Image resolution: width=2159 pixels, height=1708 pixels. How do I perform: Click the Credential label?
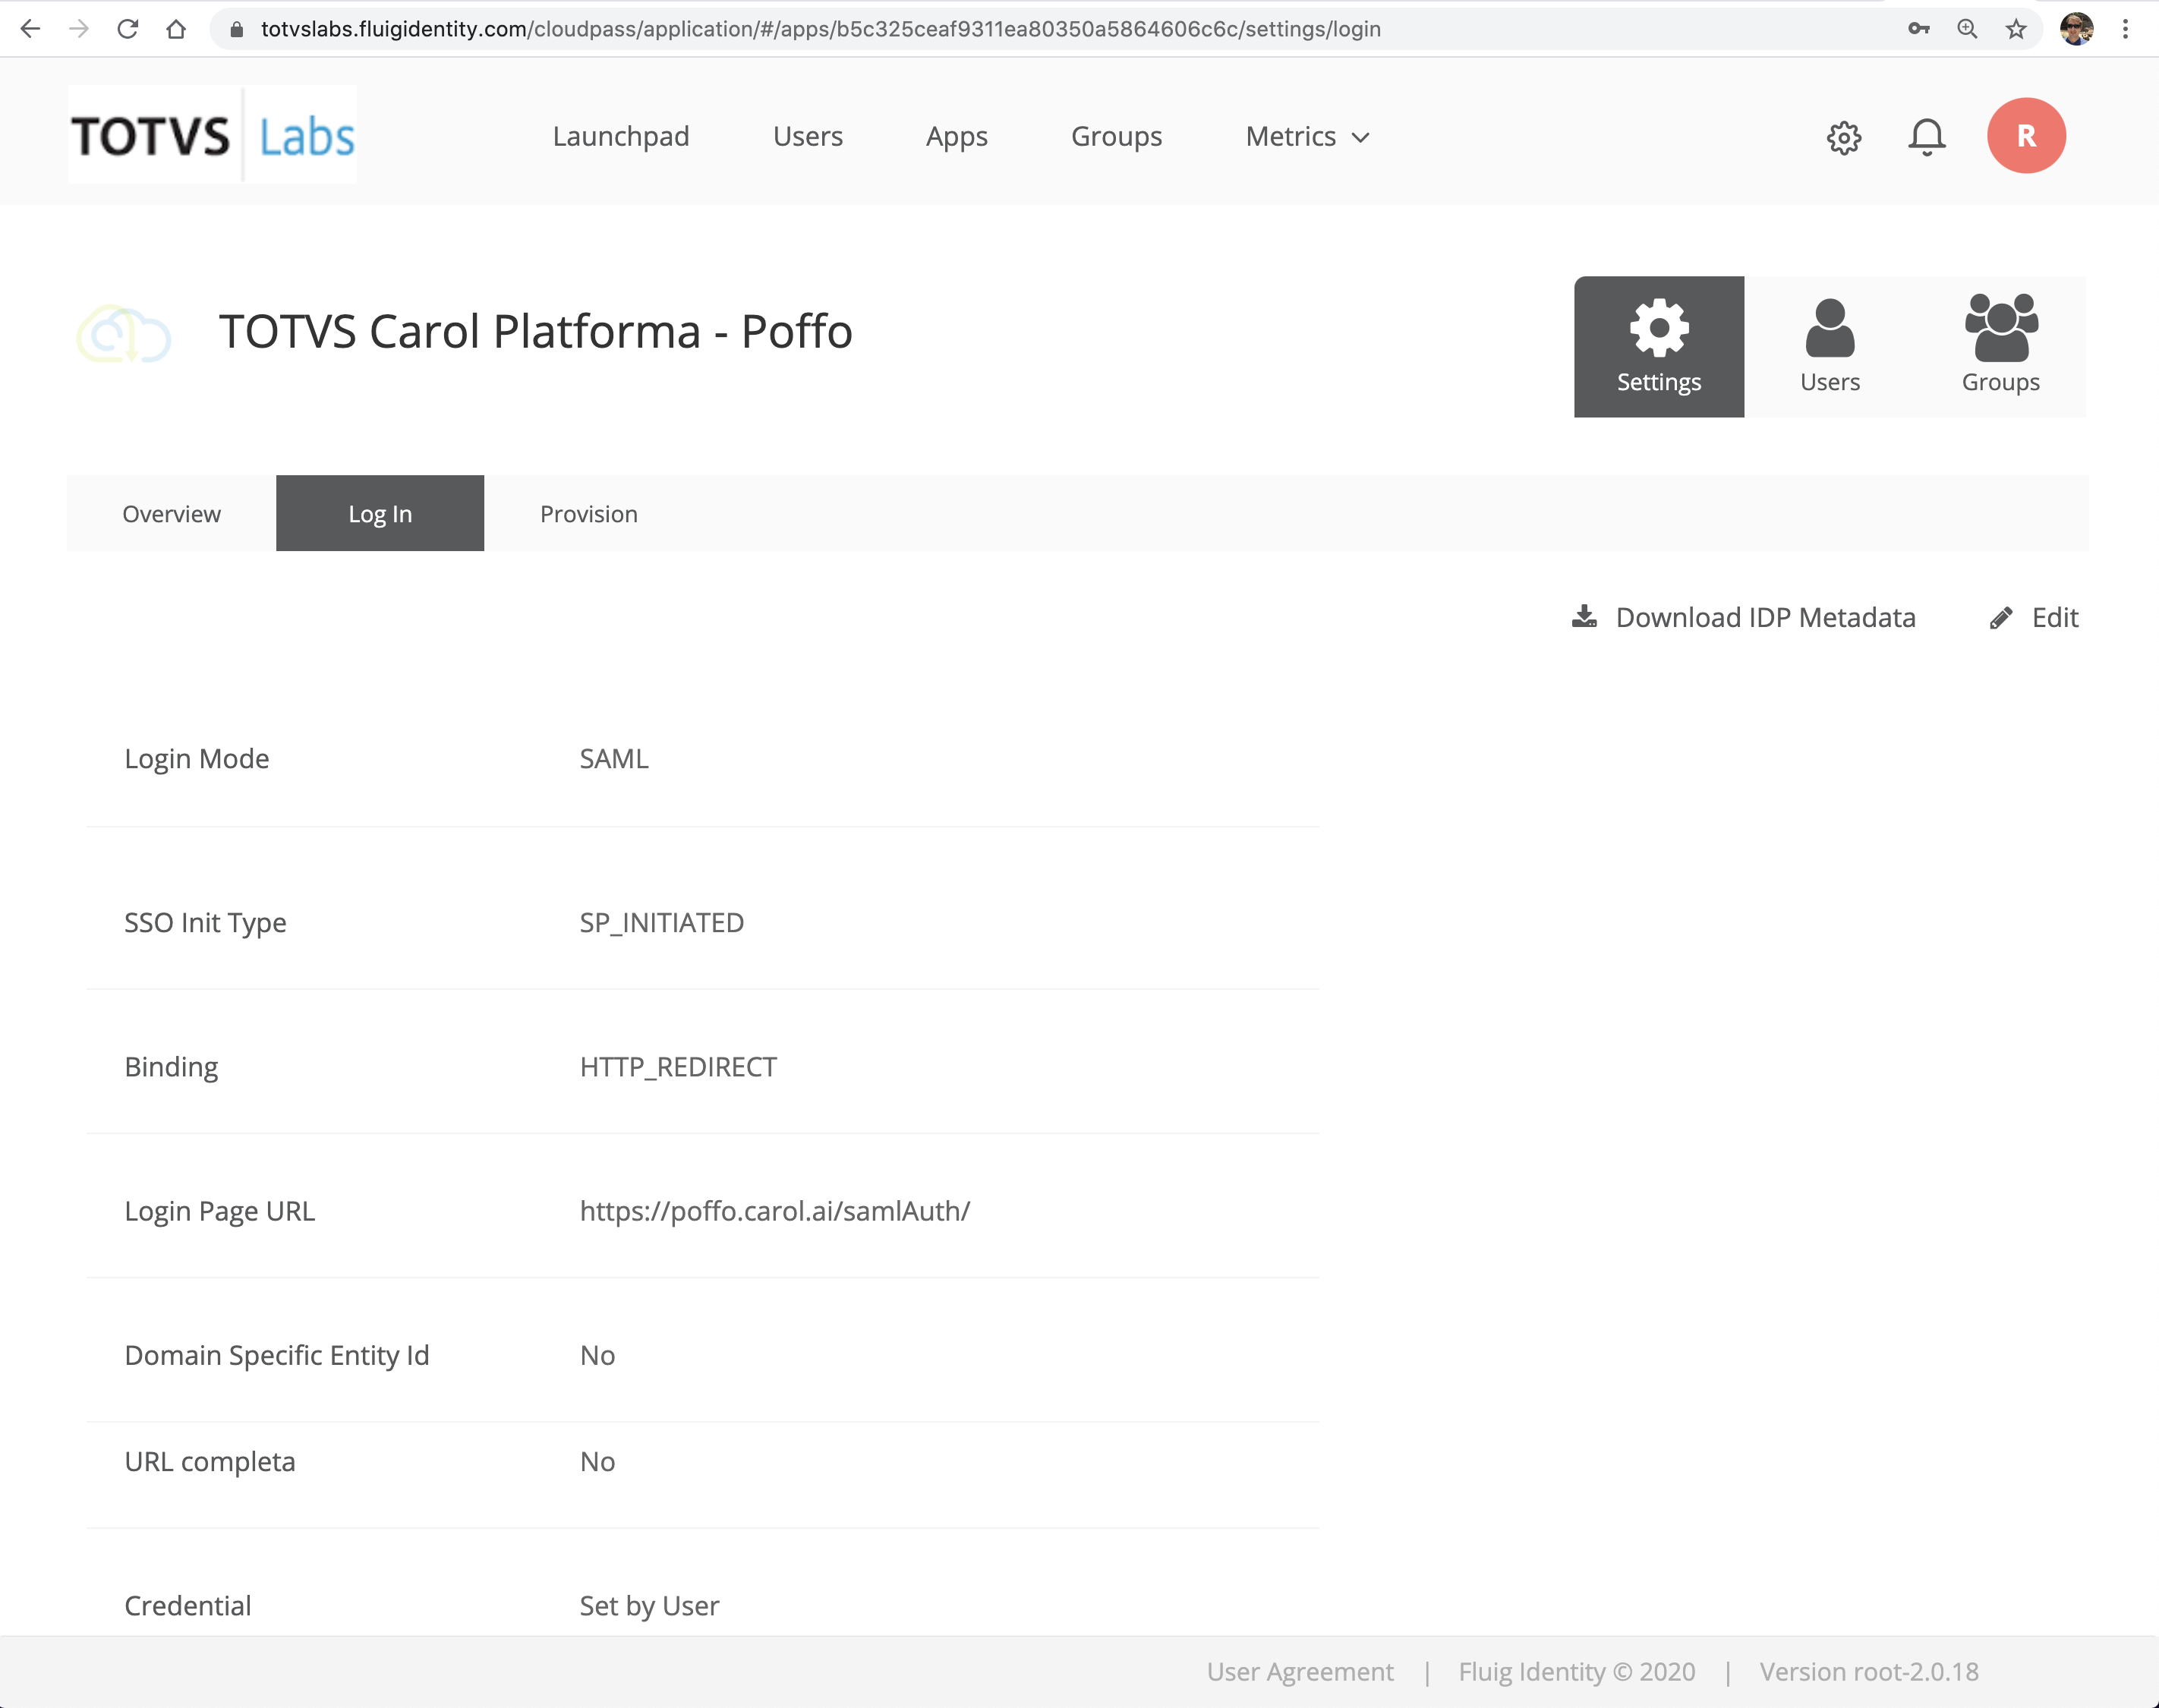[x=187, y=1605]
